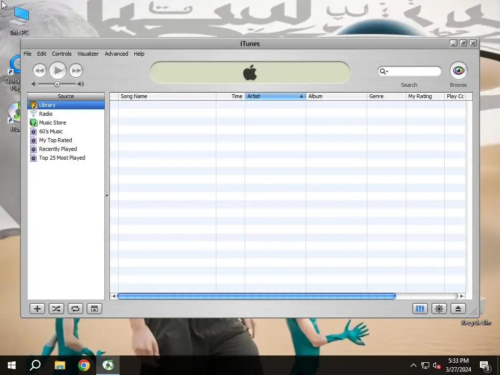The height and width of the screenshot is (375, 500).
Task: Click the Source column header
Action: [66, 96]
